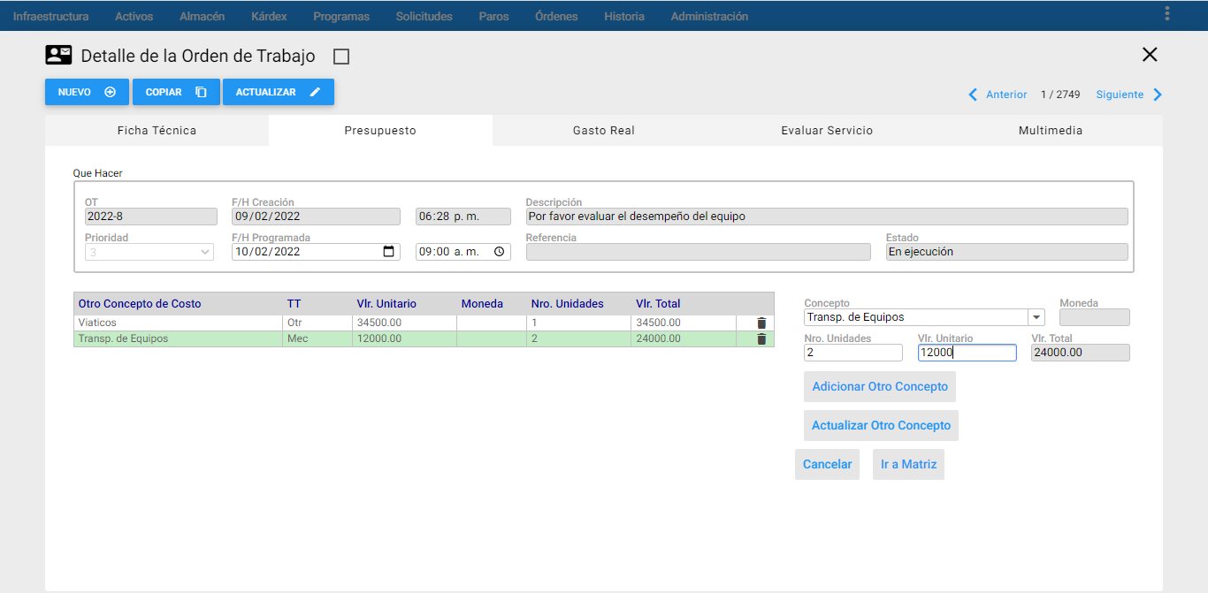Open the Administración menu
The image size is (1208, 593).
[x=709, y=16]
